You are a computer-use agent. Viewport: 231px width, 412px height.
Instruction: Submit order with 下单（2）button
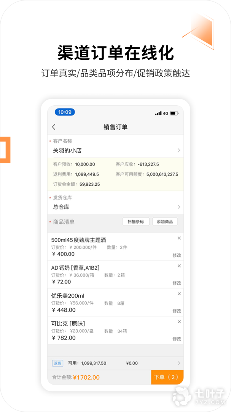(167, 377)
